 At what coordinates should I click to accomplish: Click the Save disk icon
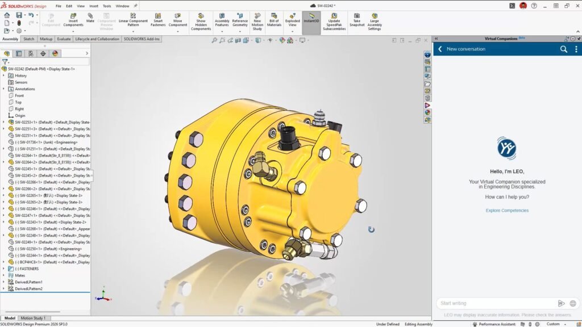[19, 15]
